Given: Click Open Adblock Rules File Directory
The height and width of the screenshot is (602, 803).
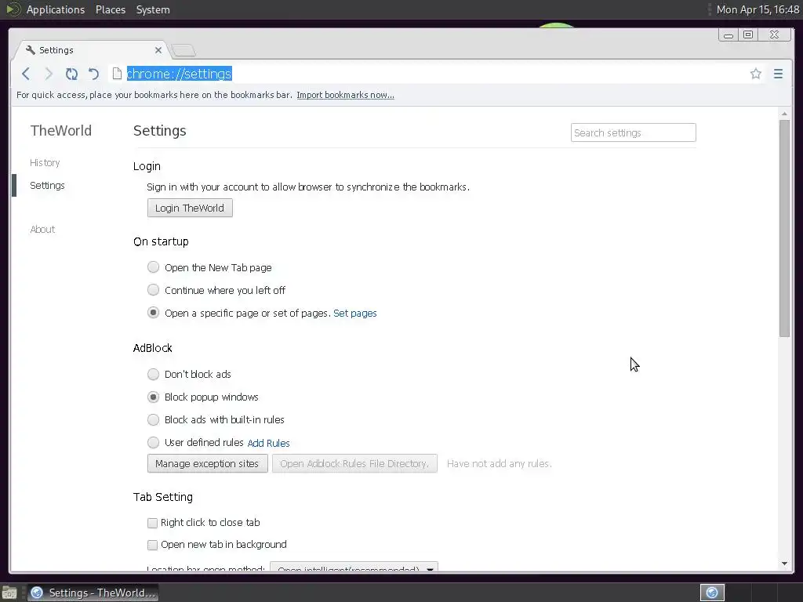Looking at the screenshot, I should 354,463.
